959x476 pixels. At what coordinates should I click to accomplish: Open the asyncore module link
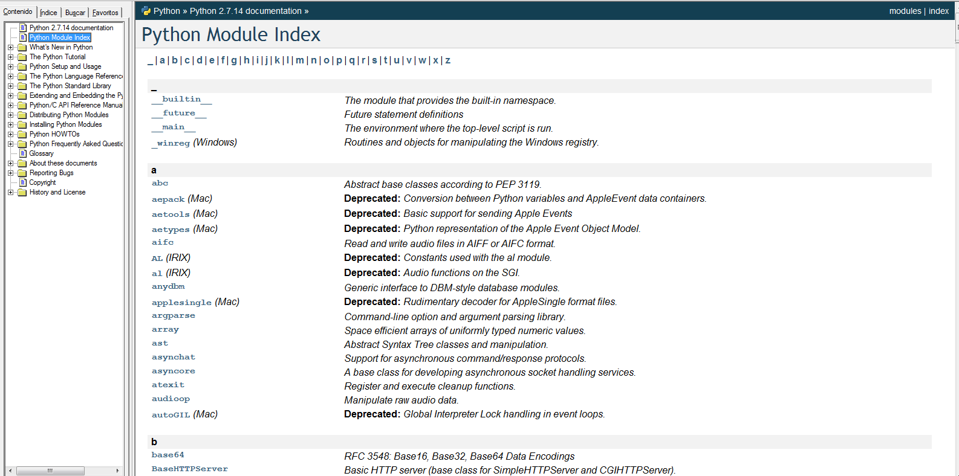pos(174,371)
